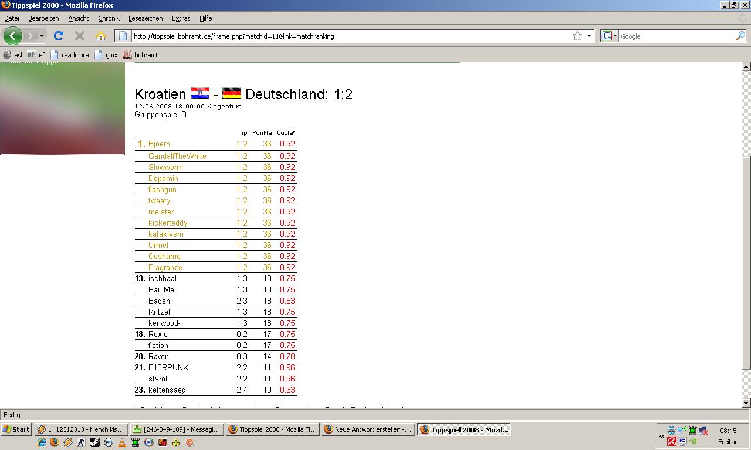Viewport: 751px width, 450px height.
Task: Open the Chronik menu
Action: coord(109,18)
